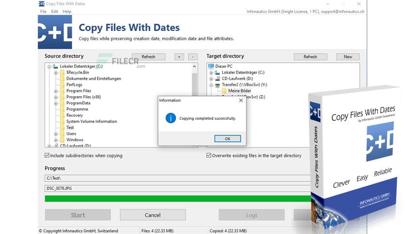The width and height of the screenshot is (405, 234).
Task: Click the Programme folder icon
Action: [62, 109]
